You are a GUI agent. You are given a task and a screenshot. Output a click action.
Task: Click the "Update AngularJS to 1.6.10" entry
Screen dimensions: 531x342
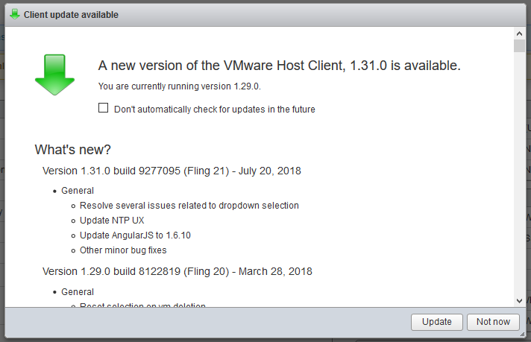[134, 235]
